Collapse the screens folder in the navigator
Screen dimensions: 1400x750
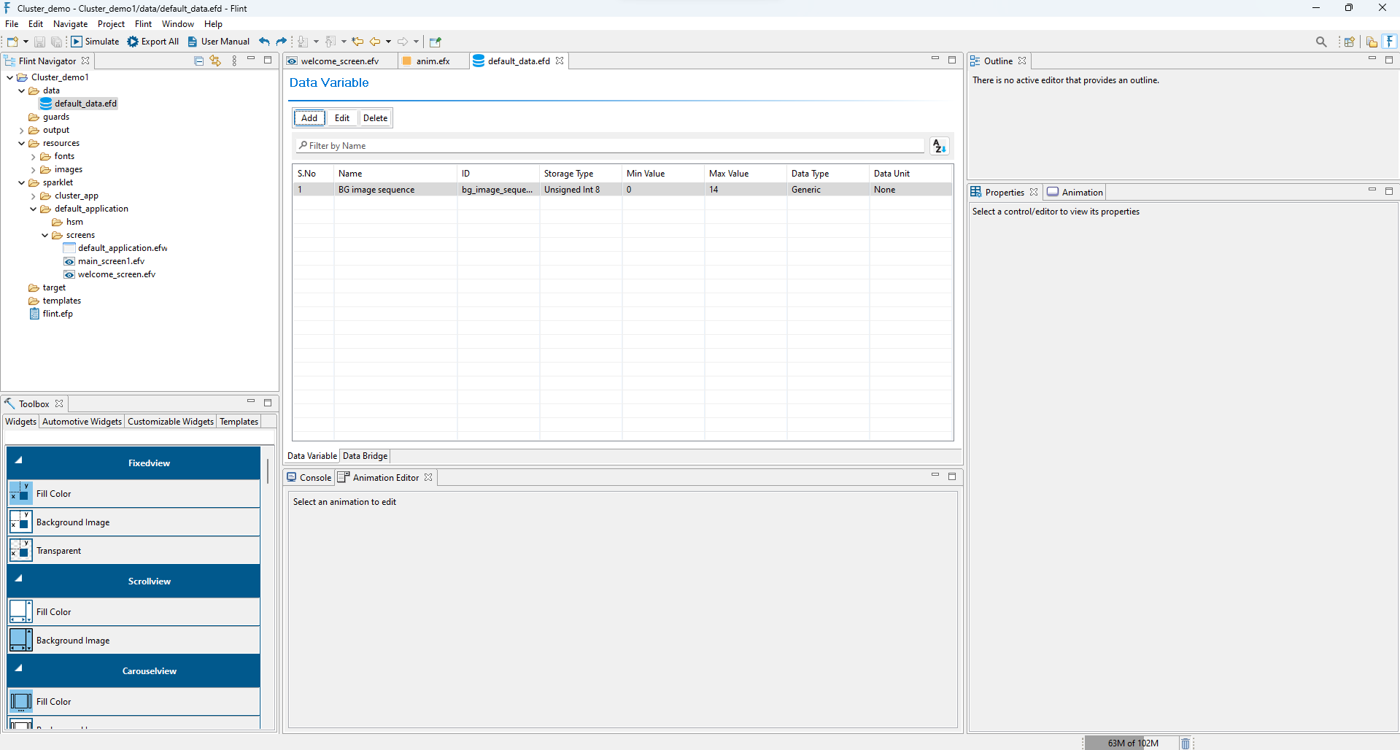click(45, 235)
